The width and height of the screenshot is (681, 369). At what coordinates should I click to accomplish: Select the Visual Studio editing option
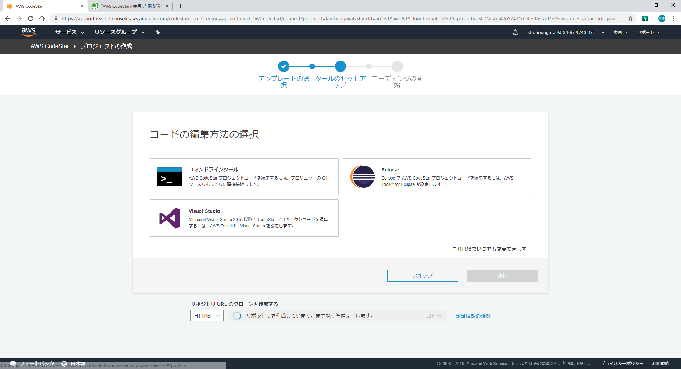click(244, 218)
